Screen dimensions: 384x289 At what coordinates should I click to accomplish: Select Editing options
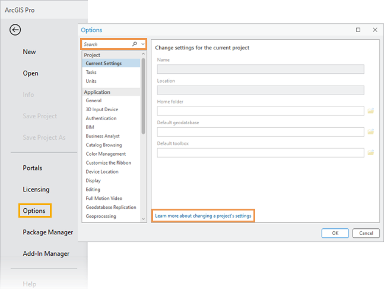click(93, 189)
